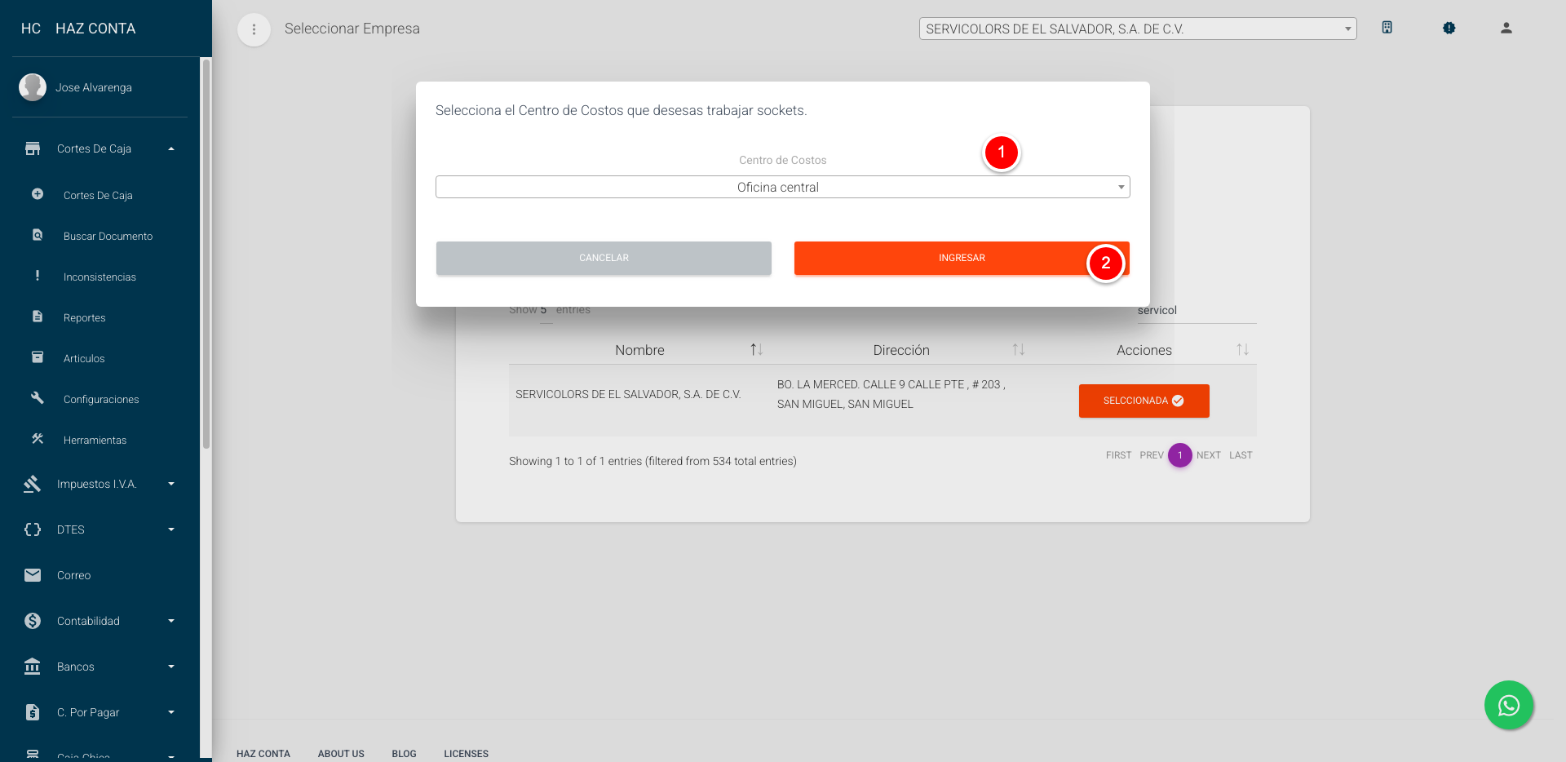
Task: Open Reportes in the sidebar
Action: tap(85, 318)
